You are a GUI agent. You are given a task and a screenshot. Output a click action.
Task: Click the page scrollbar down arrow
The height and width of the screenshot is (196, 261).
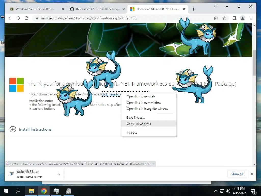coord(254,164)
